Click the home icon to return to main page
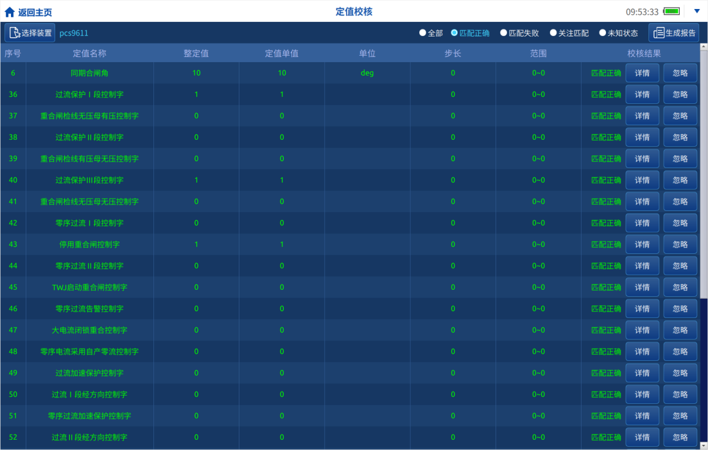Viewport: 708px width, 450px height. pos(10,12)
